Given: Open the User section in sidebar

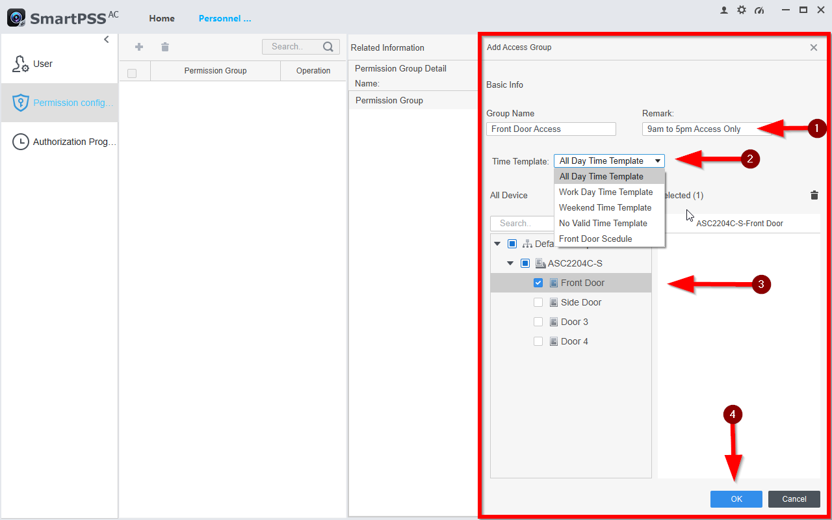Looking at the screenshot, I should pos(59,64).
